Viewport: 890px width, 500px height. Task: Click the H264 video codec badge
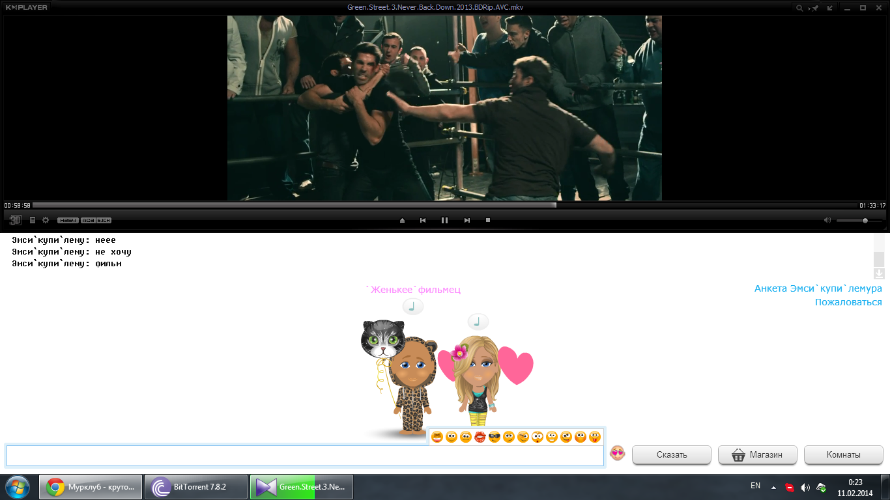[x=68, y=220]
